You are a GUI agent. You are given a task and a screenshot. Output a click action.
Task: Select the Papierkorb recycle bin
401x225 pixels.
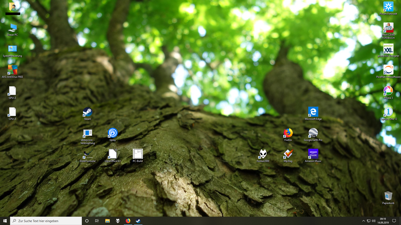(x=388, y=196)
